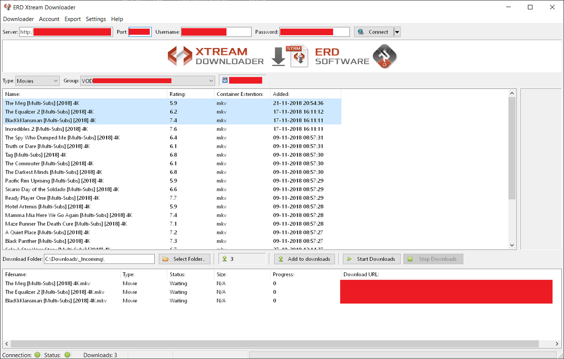Open the Help menu

pos(117,19)
